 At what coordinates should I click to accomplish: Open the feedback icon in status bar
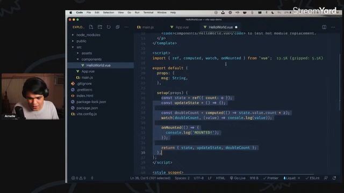326,178
